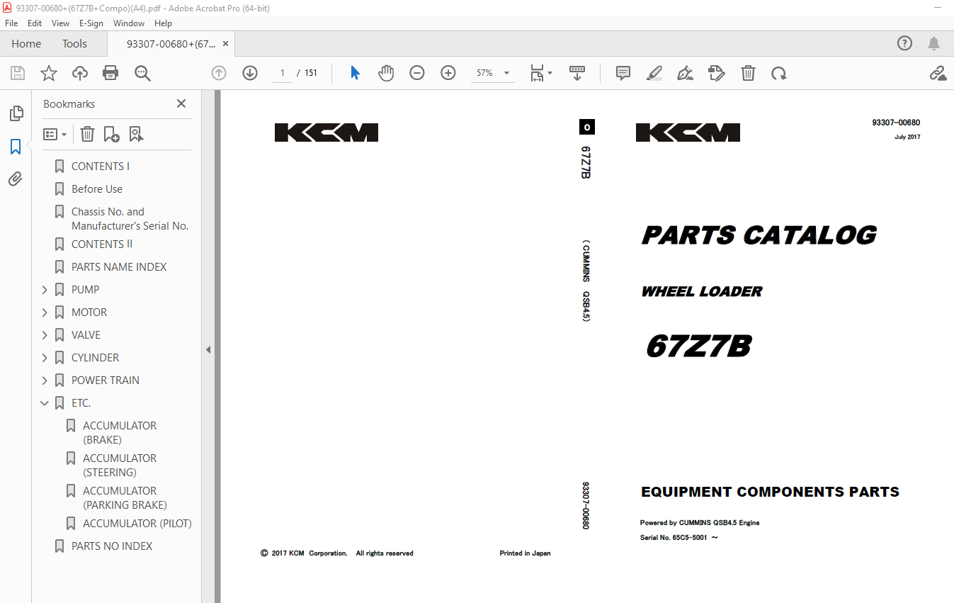Go to the previous page with the up arrow
This screenshot has height=603, width=954.
[219, 73]
